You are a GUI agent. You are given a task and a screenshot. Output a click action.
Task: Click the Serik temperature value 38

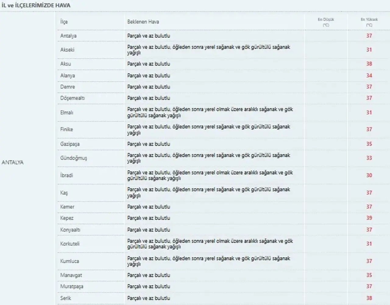(369, 298)
